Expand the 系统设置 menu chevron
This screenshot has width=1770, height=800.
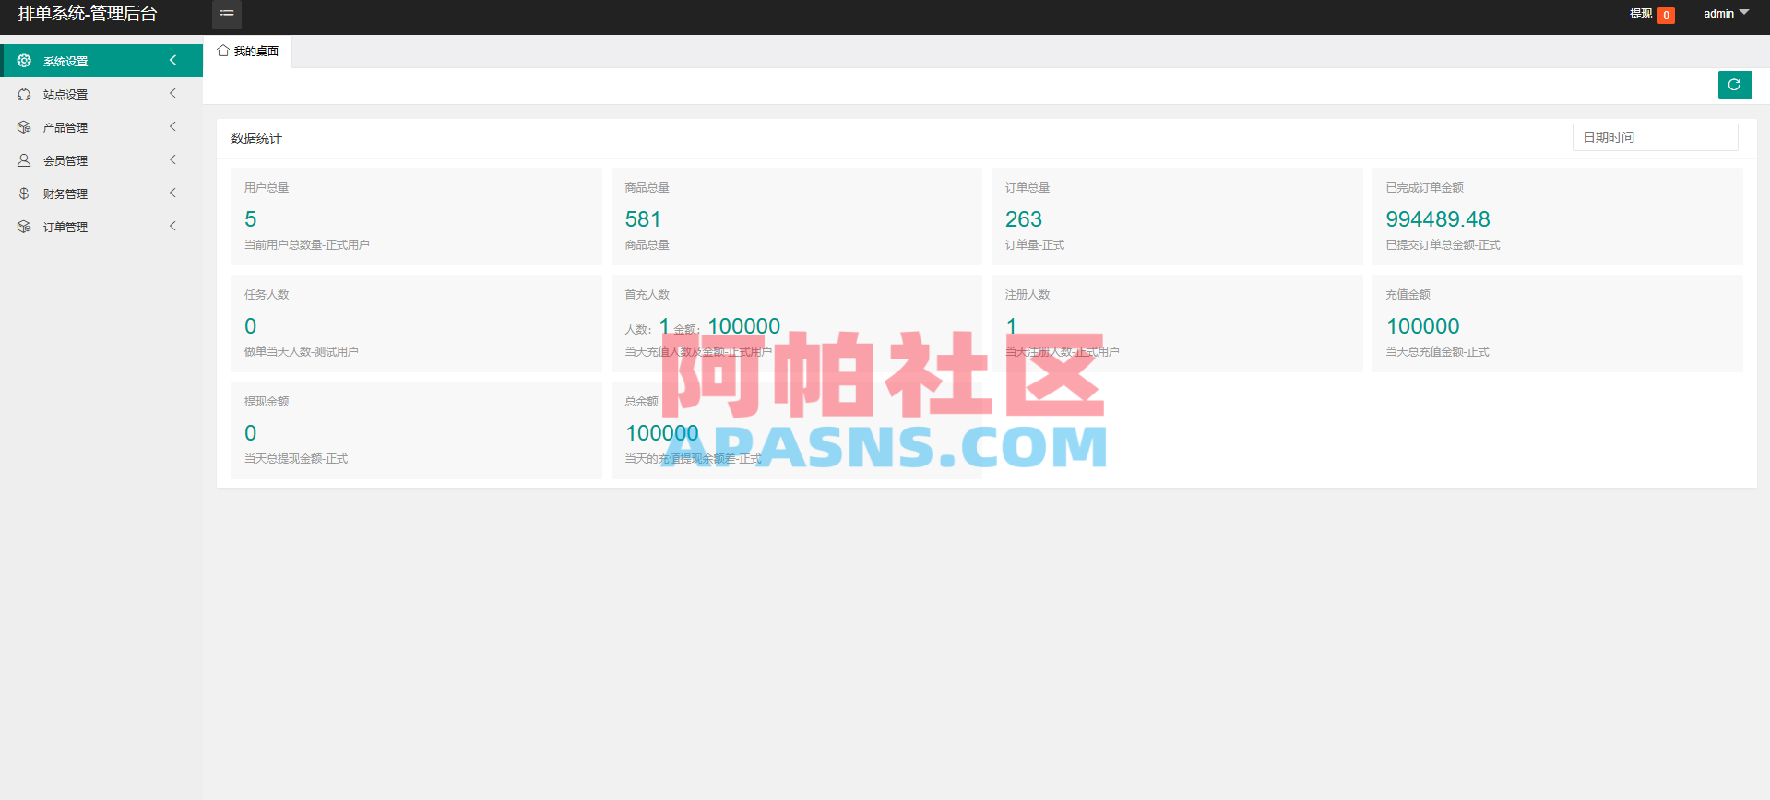pyautogui.click(x=172, y=61)
